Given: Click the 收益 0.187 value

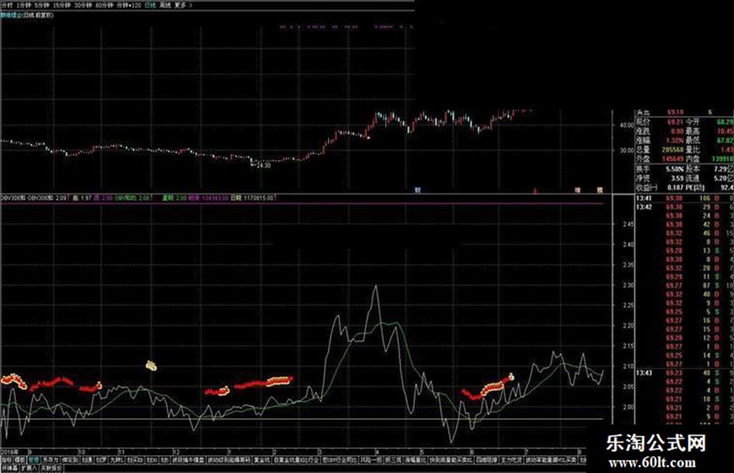Looking at the screenshot, I should 676,187.
